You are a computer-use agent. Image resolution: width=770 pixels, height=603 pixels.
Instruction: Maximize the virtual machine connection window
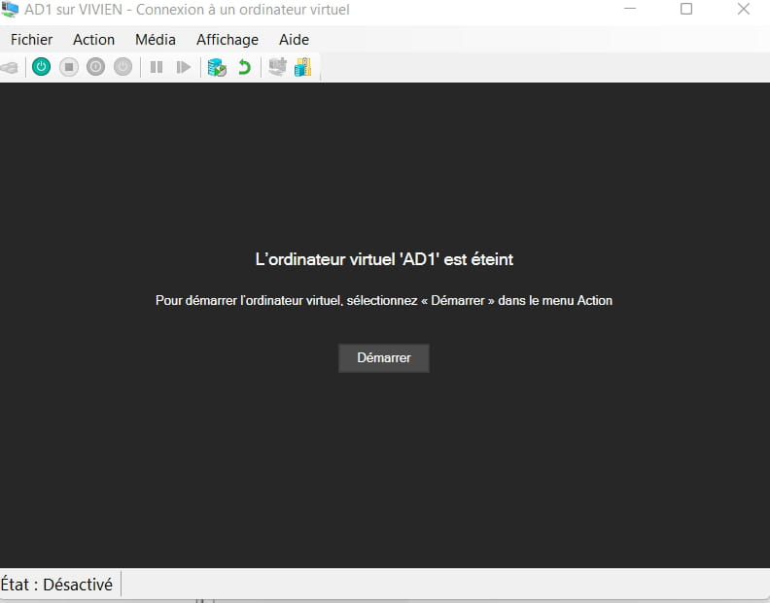click(x=686, y=9)
